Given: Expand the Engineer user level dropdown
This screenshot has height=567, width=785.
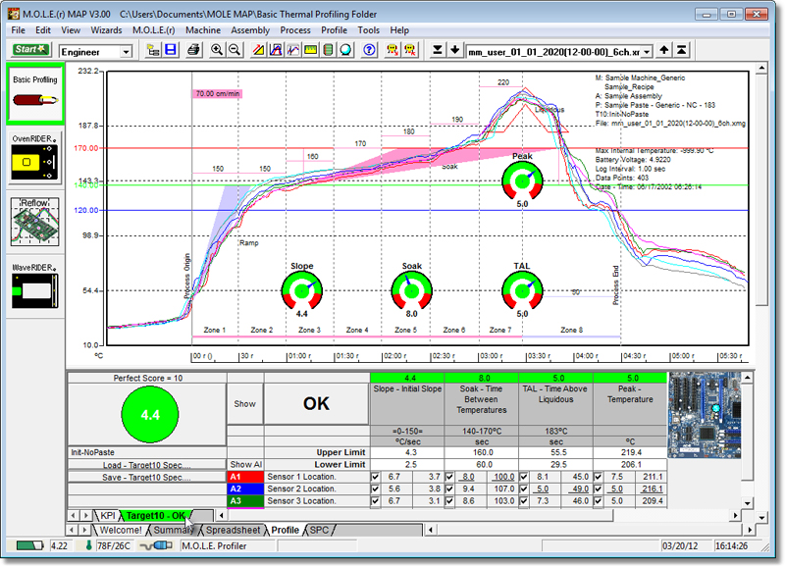Looking at the screenshot, I should [x=127, y=52].
